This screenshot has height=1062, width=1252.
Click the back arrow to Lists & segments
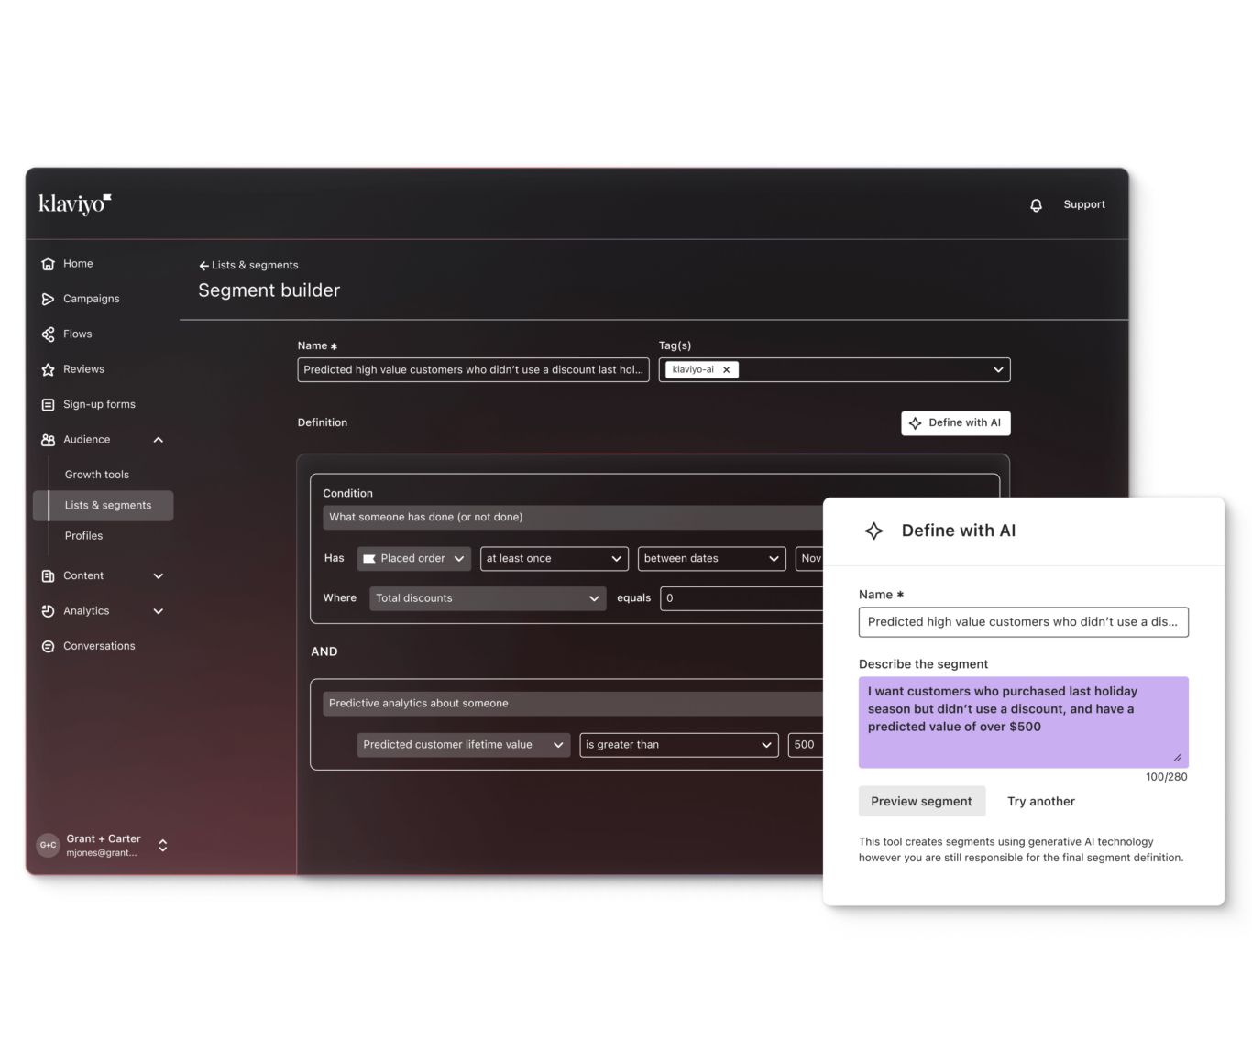[x=203, y=265]
